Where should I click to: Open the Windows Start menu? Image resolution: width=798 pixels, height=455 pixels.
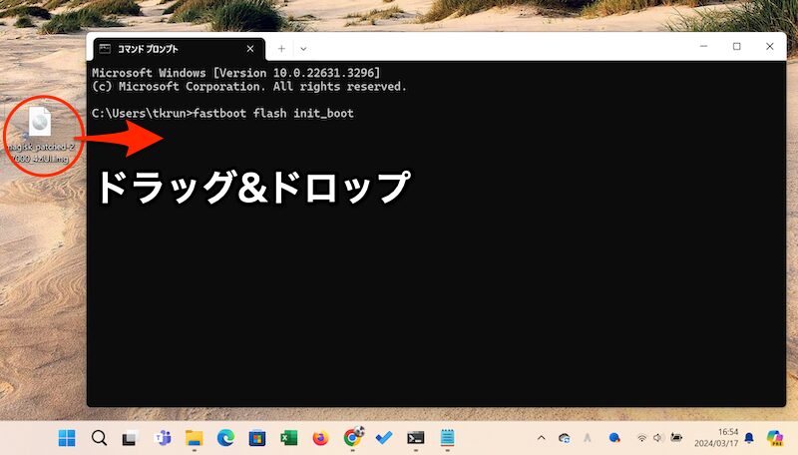click(67, 438)
